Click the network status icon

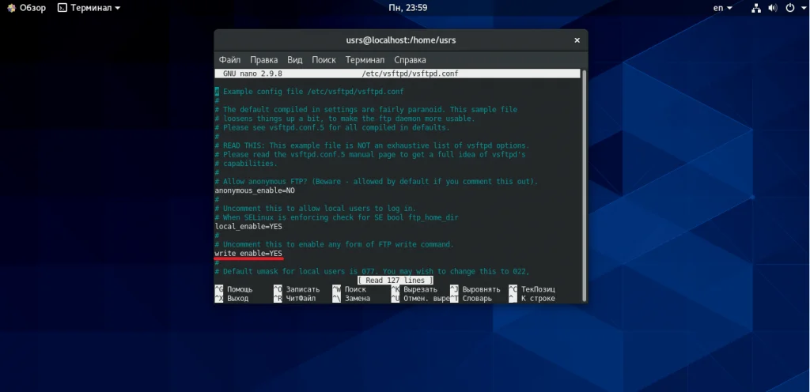756,8
